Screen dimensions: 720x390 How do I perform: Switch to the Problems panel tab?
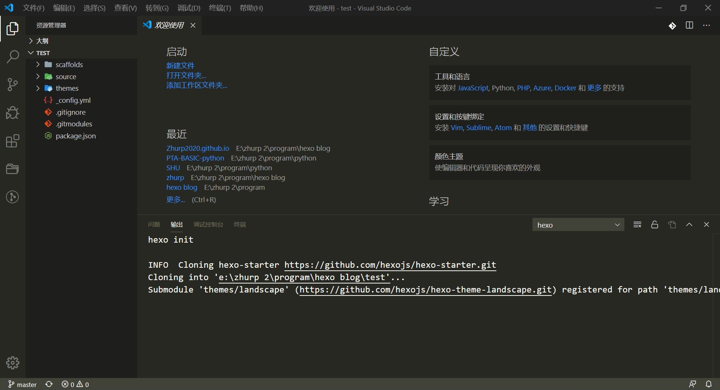click(x=154, y=225)
